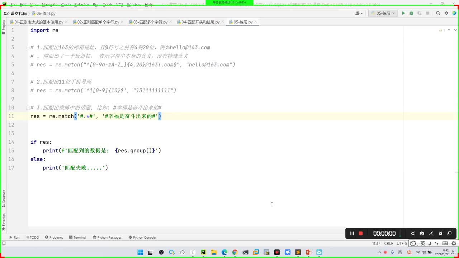This screenshot has height=258, width=459.
Task: Open Search Everywhere magnifier icon
Action: 438,13
